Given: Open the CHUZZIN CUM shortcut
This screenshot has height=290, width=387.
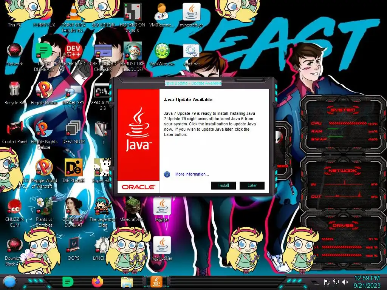Looking at the screenshot, I should coord(15,213).
